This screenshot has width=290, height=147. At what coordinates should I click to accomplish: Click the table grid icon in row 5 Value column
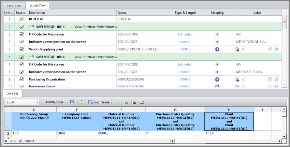point(271,49)
